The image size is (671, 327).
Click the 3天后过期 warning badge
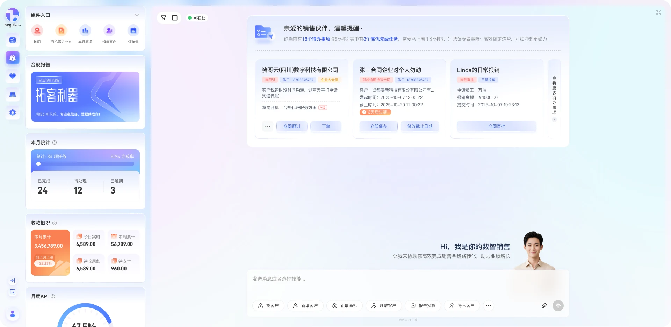(x=375, y=112)
